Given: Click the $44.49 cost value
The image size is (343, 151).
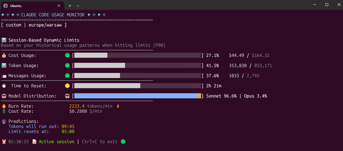Looking at the screenshot, I should (237, 55).
